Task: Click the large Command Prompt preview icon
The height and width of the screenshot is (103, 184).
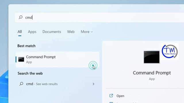Action: coord(152,57)
